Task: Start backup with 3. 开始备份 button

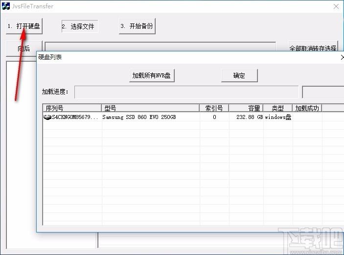Action: (137, 26)
